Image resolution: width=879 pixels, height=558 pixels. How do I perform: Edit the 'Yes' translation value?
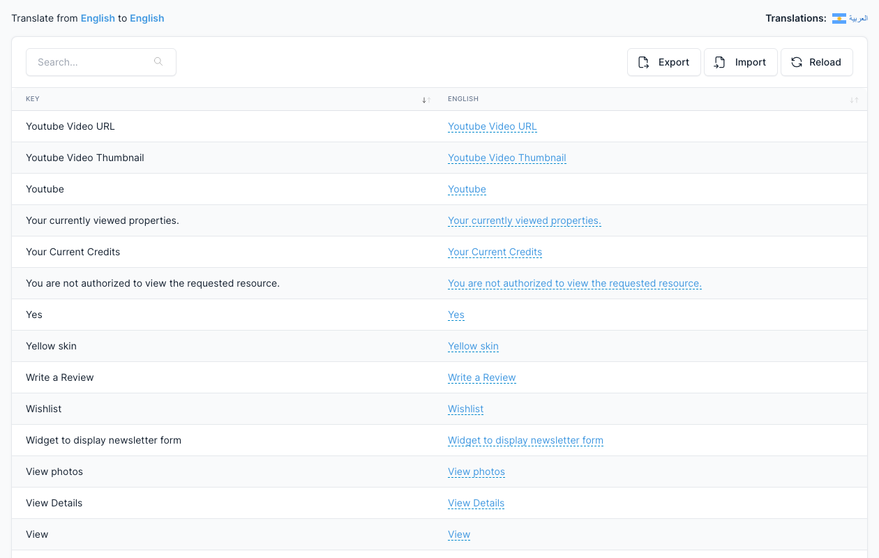[456, 315]
